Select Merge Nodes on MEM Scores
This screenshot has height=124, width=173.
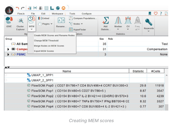(49, 46)
